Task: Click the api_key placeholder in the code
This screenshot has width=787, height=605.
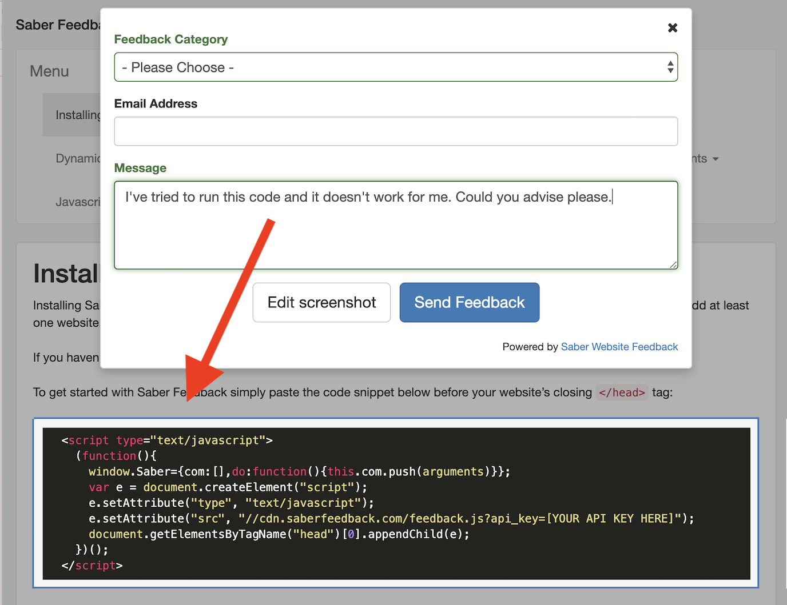Action: (610, 518)
